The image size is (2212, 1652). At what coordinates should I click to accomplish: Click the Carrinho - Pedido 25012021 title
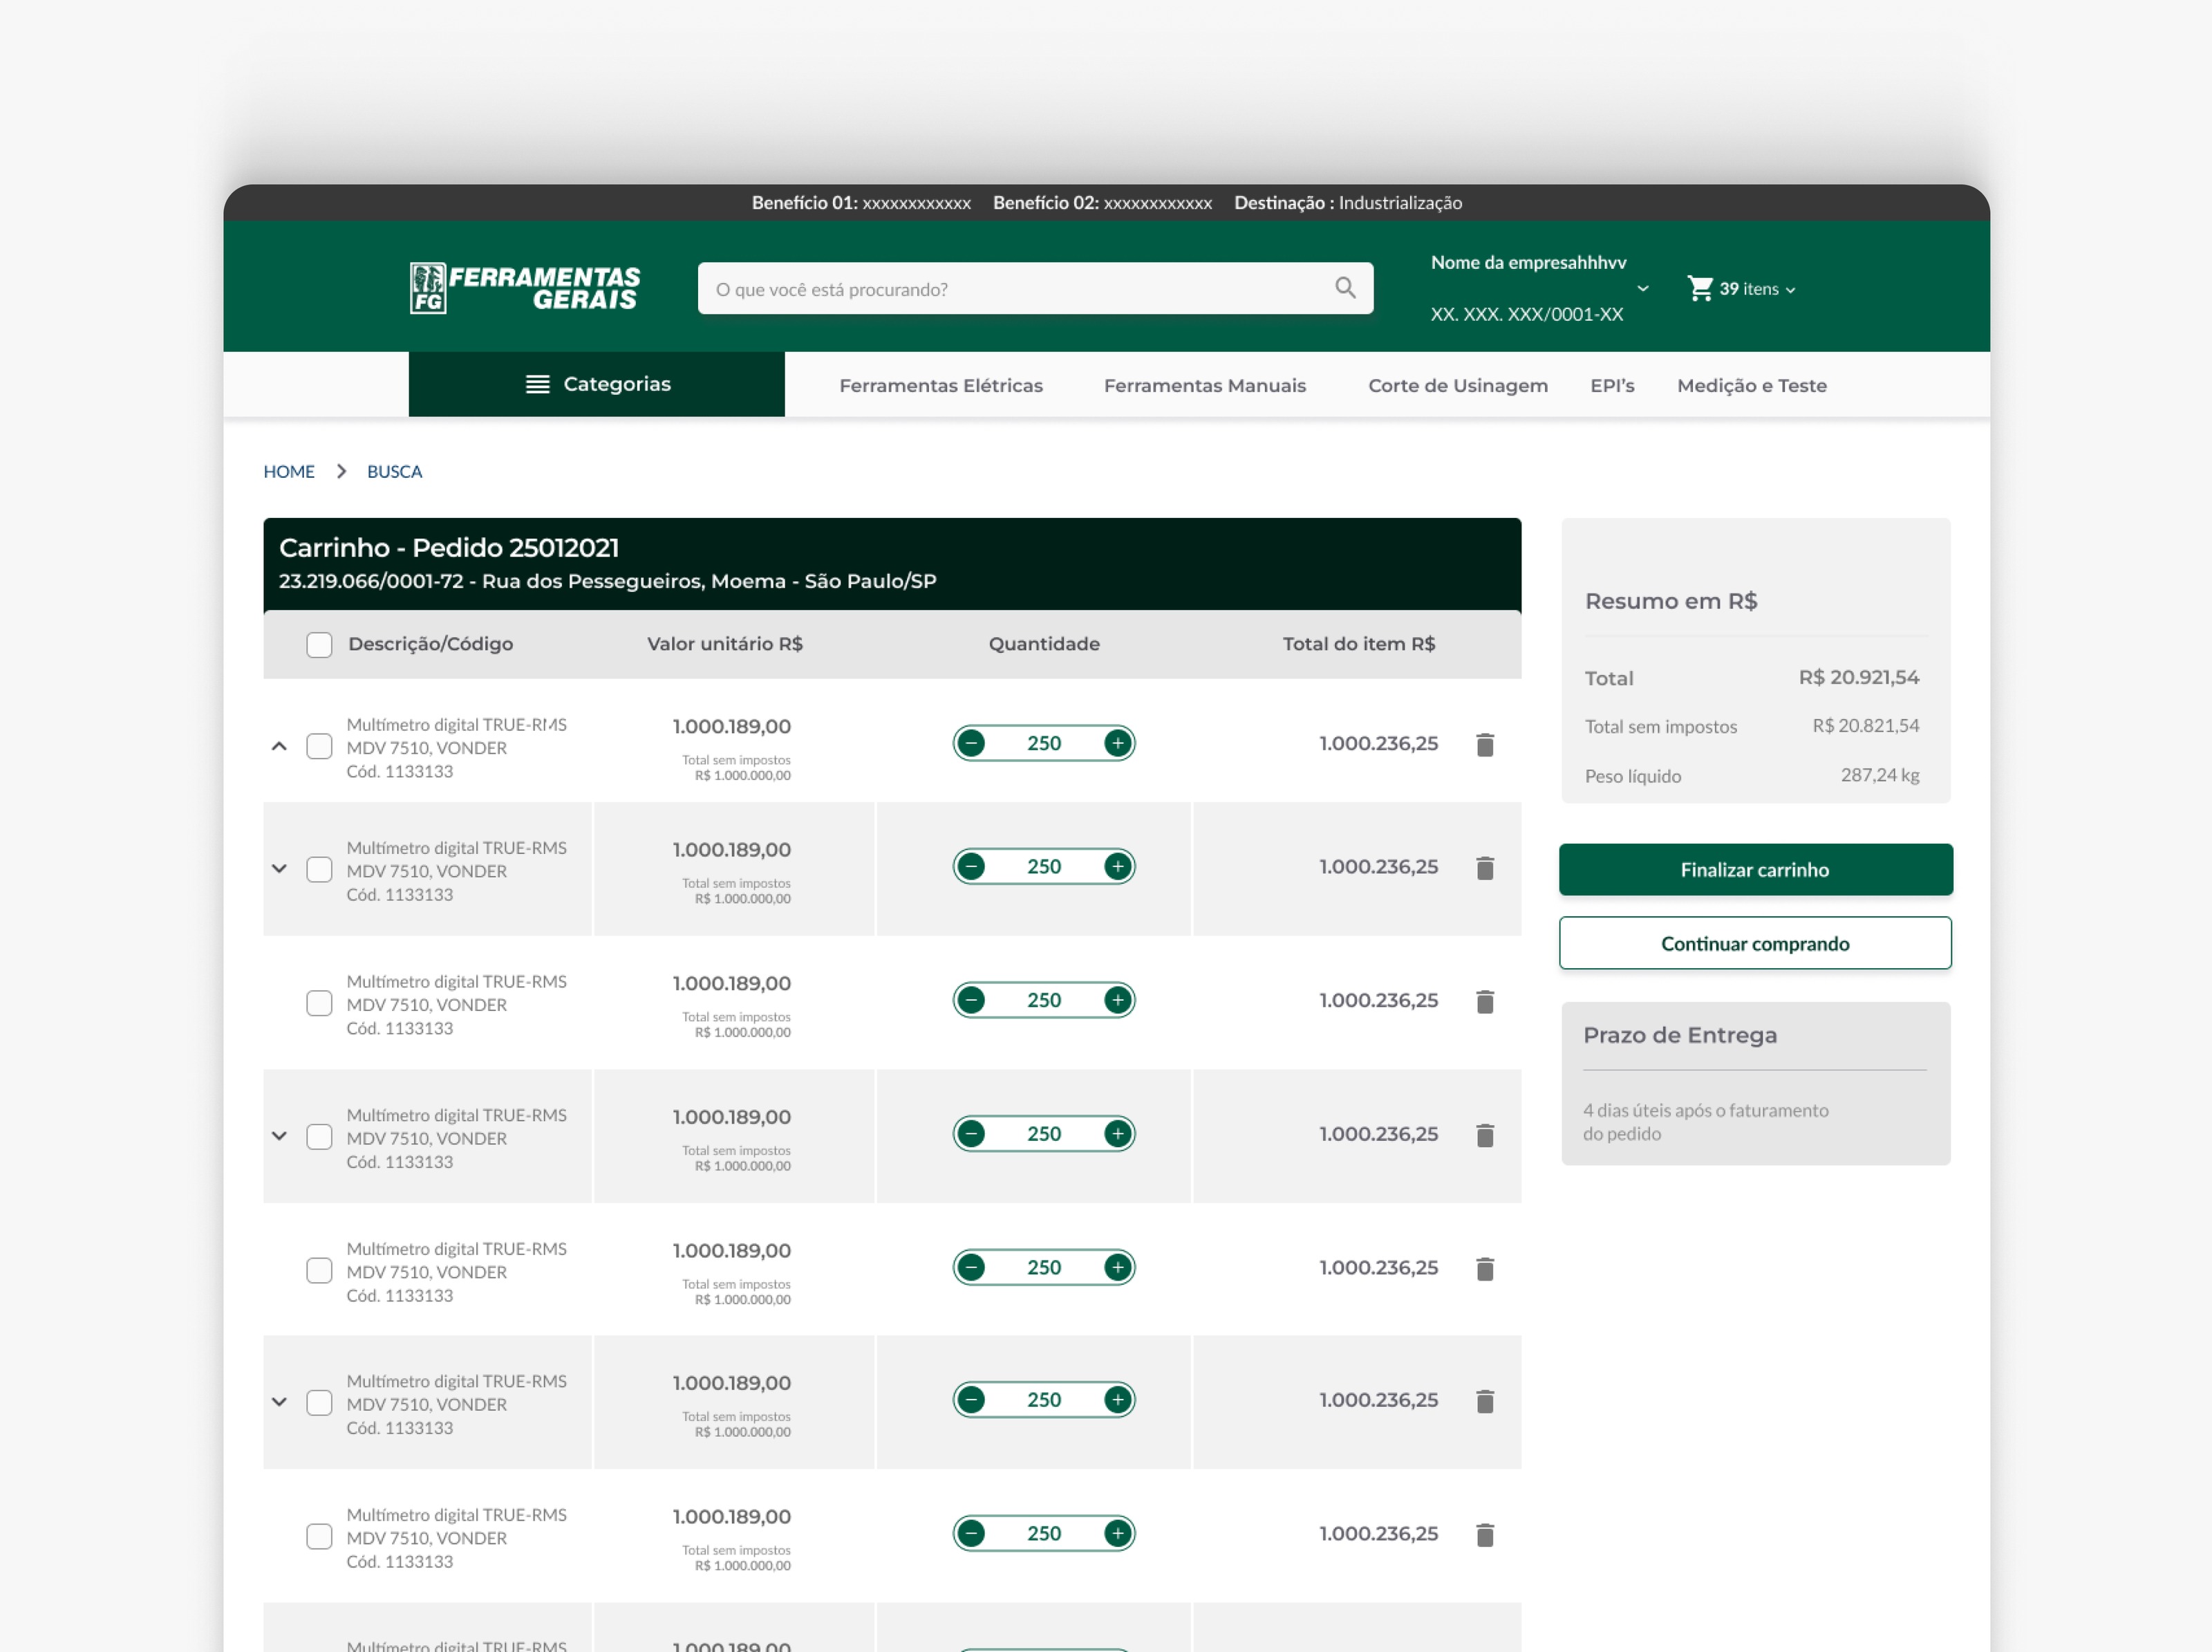pyautogui.click(x=449, y=547)
